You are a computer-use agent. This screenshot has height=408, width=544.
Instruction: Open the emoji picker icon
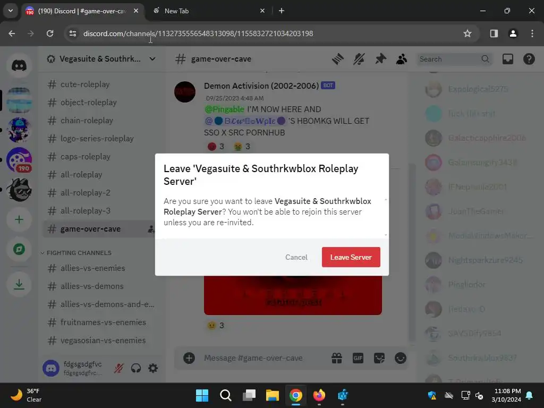tap(401, 358)
